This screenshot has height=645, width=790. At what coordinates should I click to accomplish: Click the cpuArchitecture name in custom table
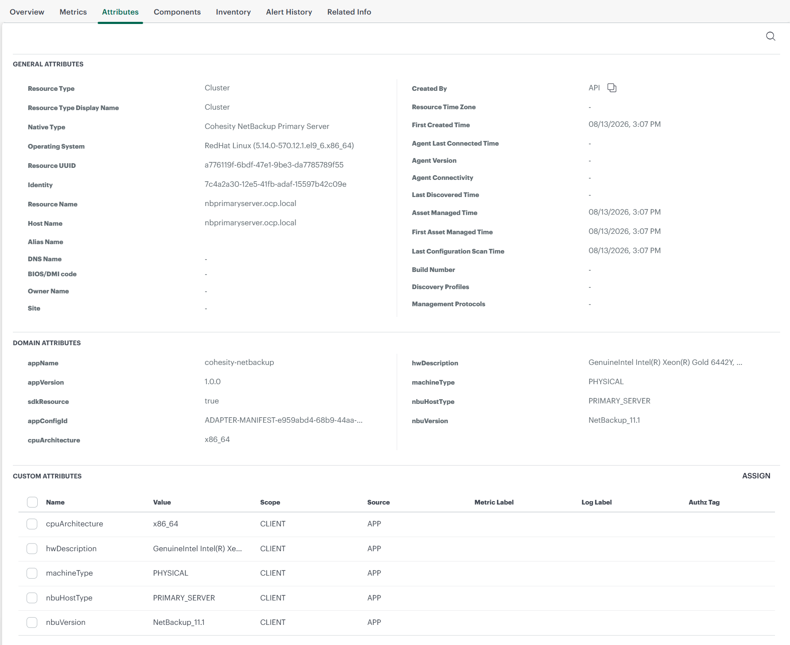[x=75, y=524]
